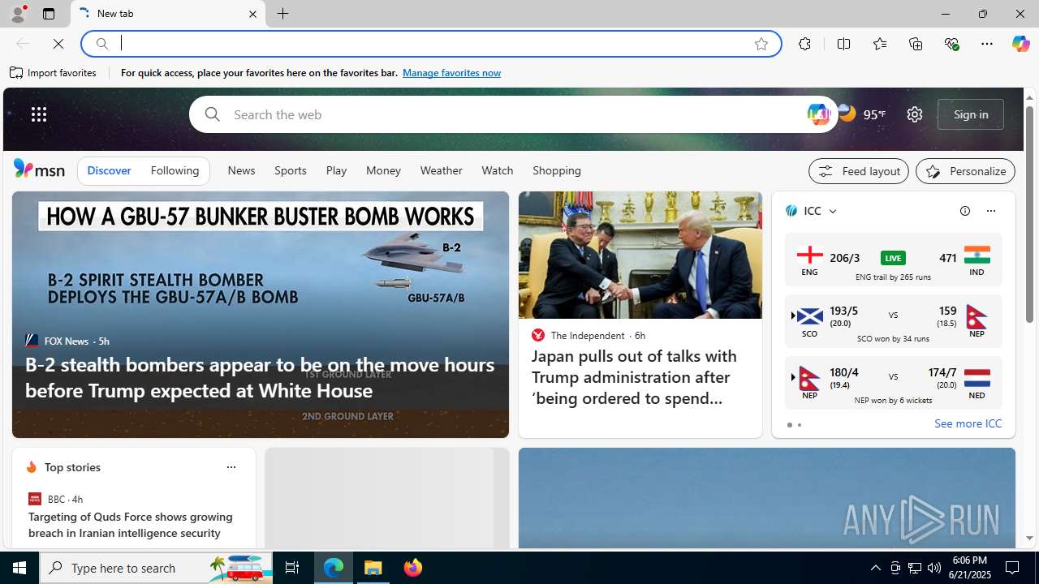1039x584 pixels.
Task: Open the News section
Action: pos(241,170)
